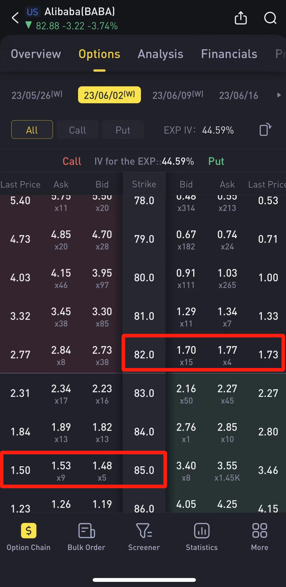This screenshot has height=587, width=286.
Task: Tap the back arrow icon
Action: [x=15, y=18]
